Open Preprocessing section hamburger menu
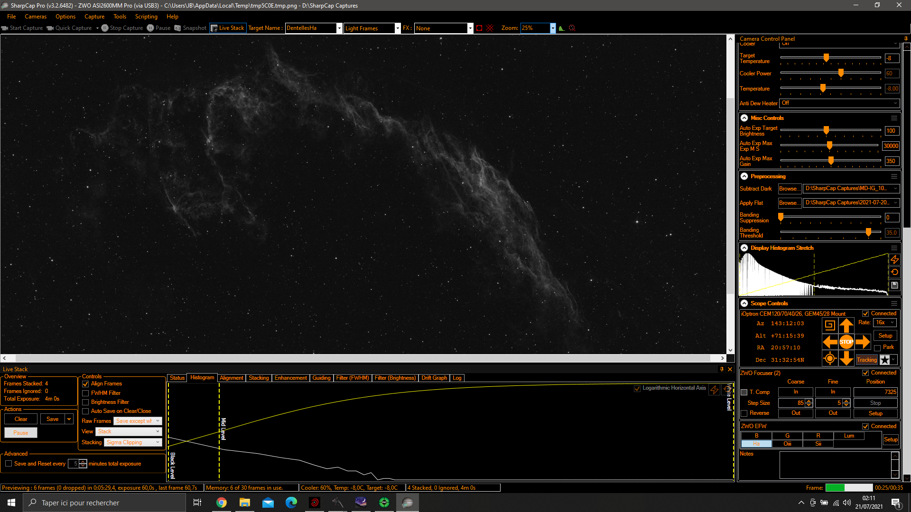Screen dimensions: 911x512 [894, 176]
